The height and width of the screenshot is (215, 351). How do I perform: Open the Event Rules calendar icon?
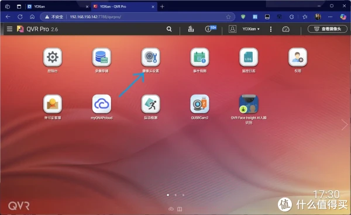point(199,57)
